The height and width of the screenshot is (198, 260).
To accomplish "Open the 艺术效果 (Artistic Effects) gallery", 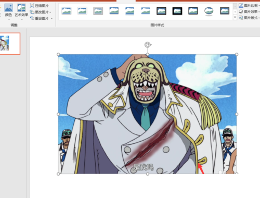I will (x=21, y=11).
